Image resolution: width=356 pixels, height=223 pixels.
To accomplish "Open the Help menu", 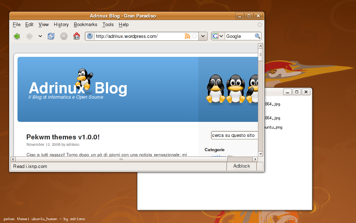I will [123, 24].
